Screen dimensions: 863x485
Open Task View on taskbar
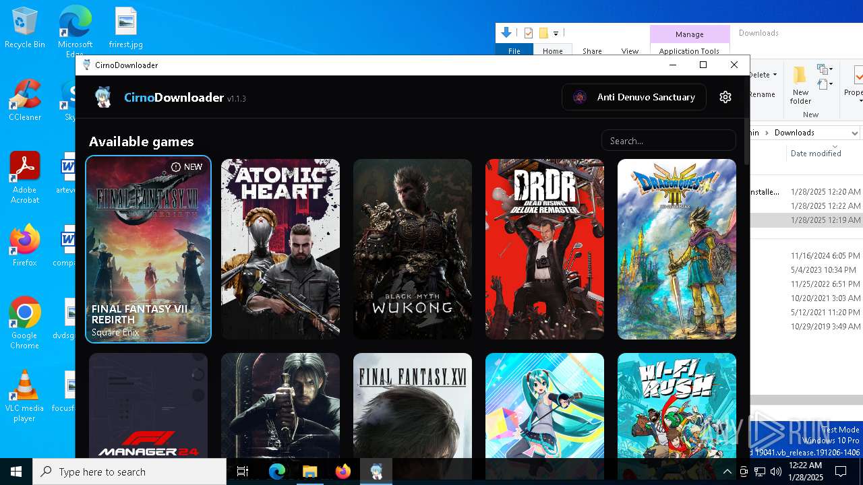coord(243,472)
